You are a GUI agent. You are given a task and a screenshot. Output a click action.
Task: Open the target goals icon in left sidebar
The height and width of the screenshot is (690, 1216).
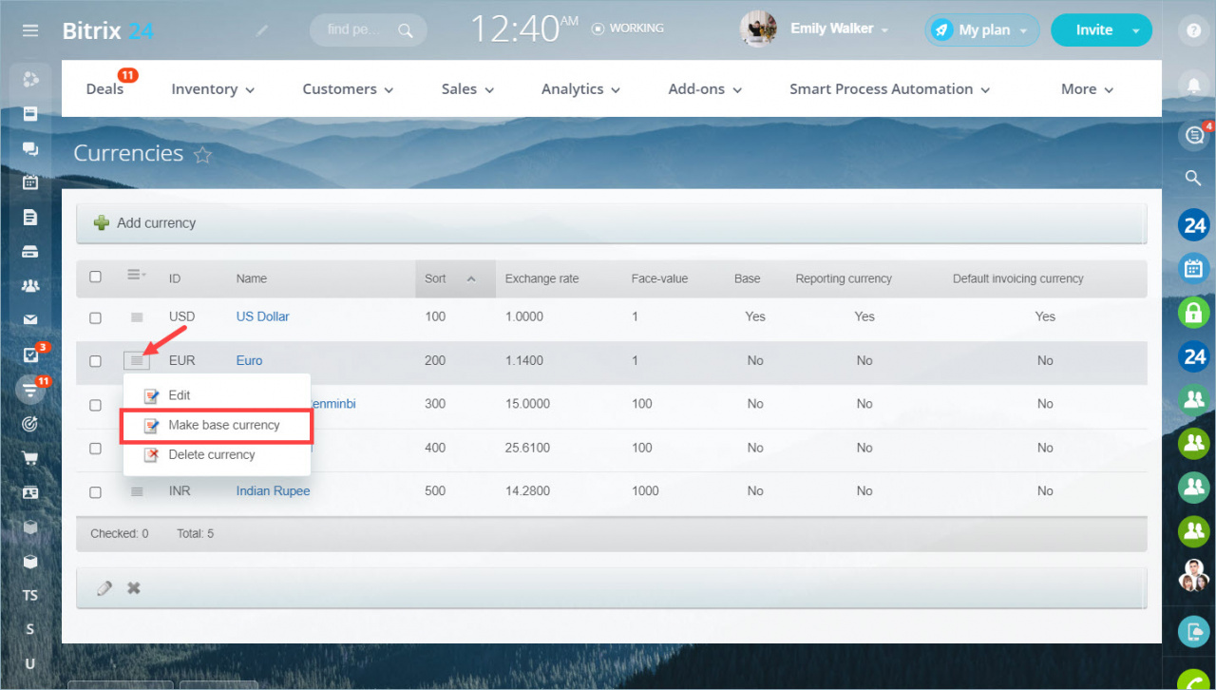tap(30, 424)
